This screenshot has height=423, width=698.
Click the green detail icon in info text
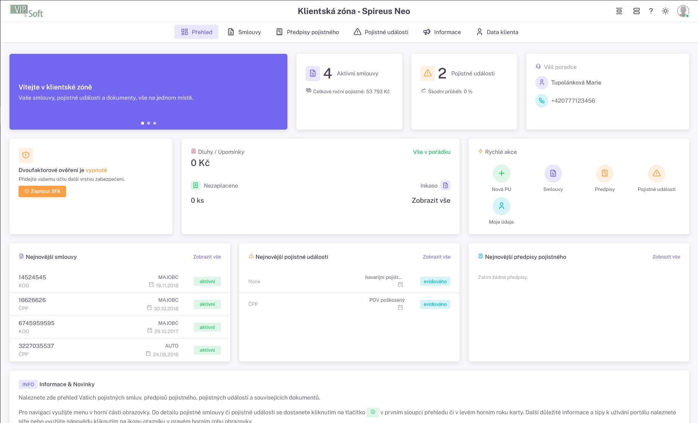(373, 412)
